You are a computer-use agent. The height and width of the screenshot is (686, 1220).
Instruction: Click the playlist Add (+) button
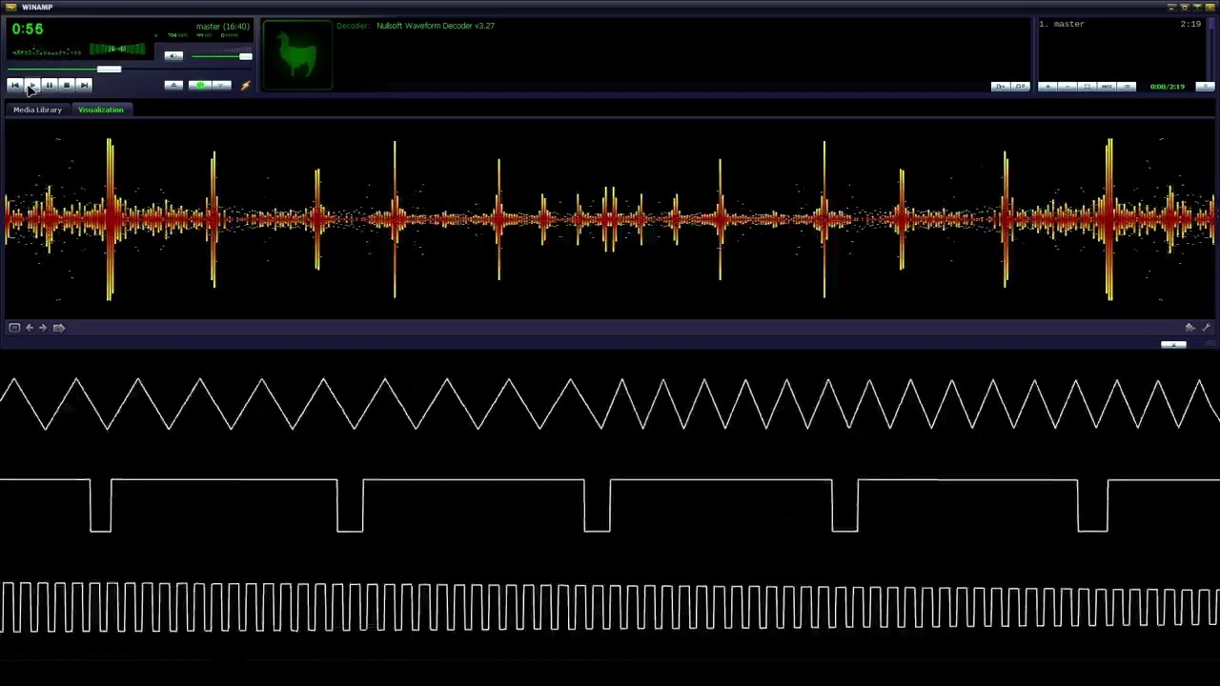(x=1047, y=87)
